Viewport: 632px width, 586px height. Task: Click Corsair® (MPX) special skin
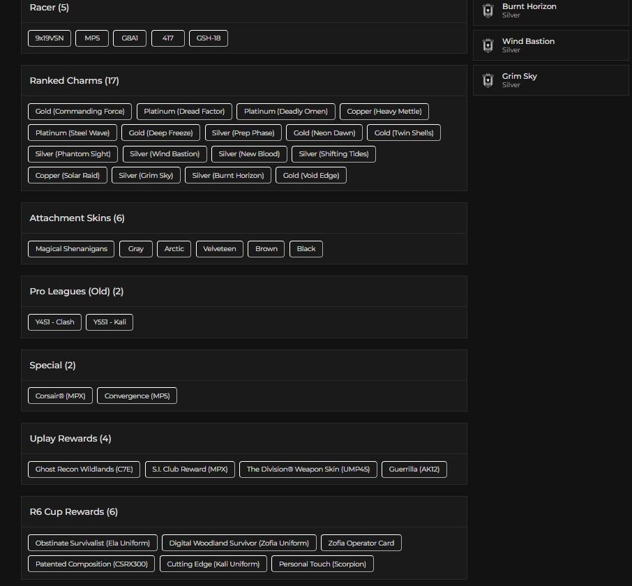(61, 396)
